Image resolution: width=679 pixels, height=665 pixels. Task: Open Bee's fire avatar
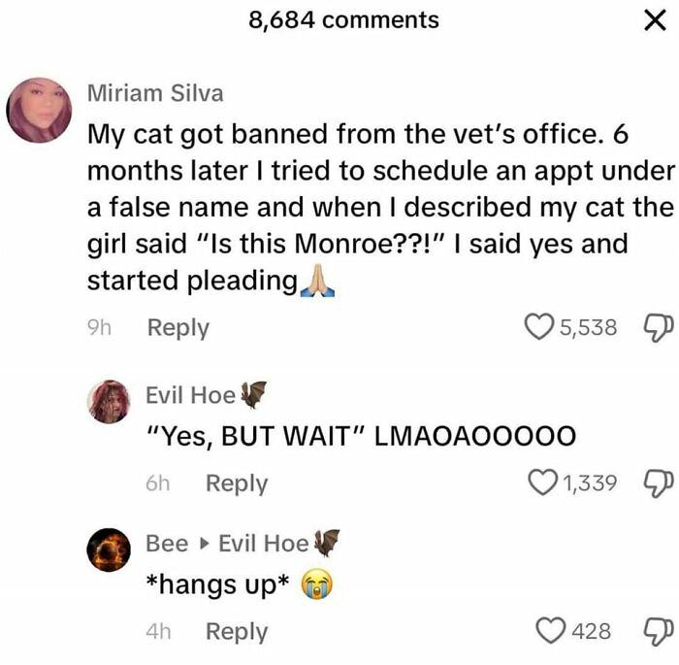(109, 549)
